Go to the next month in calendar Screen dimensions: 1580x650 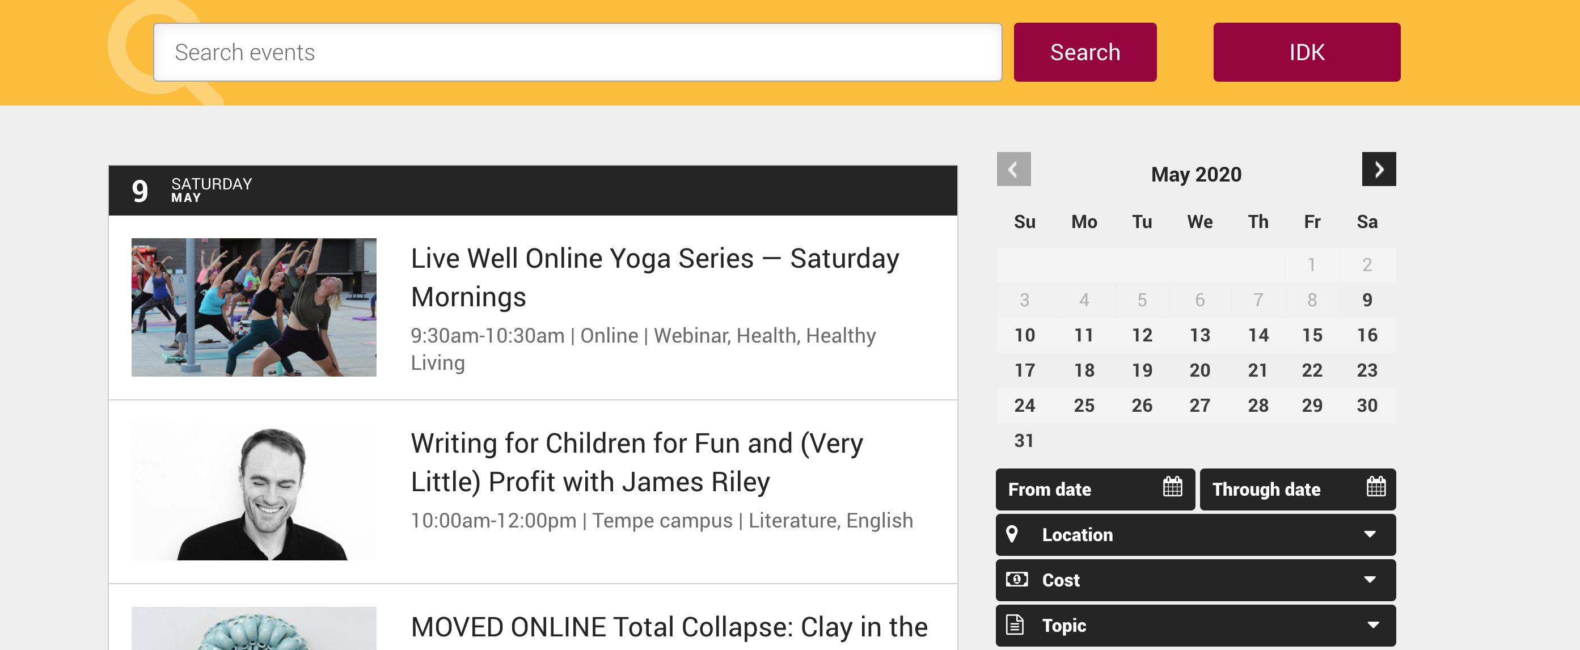(x=1378, y=169)
